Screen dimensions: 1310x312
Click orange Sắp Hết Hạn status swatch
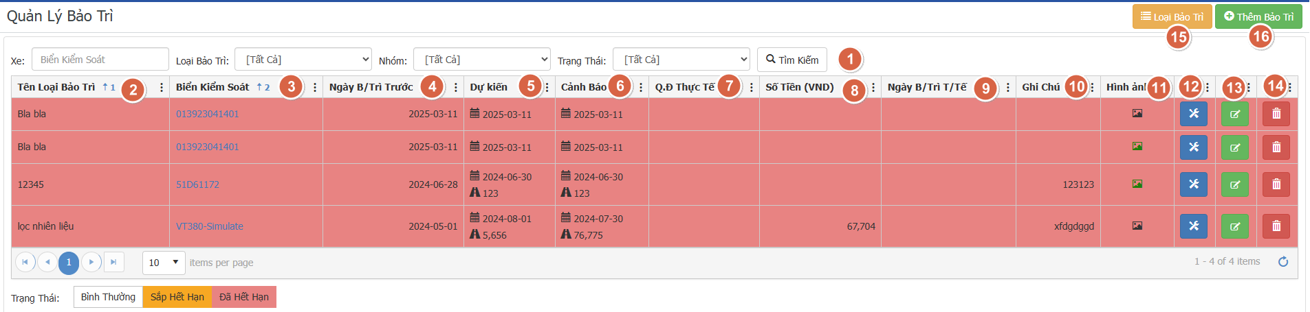(x=177, y=297)
